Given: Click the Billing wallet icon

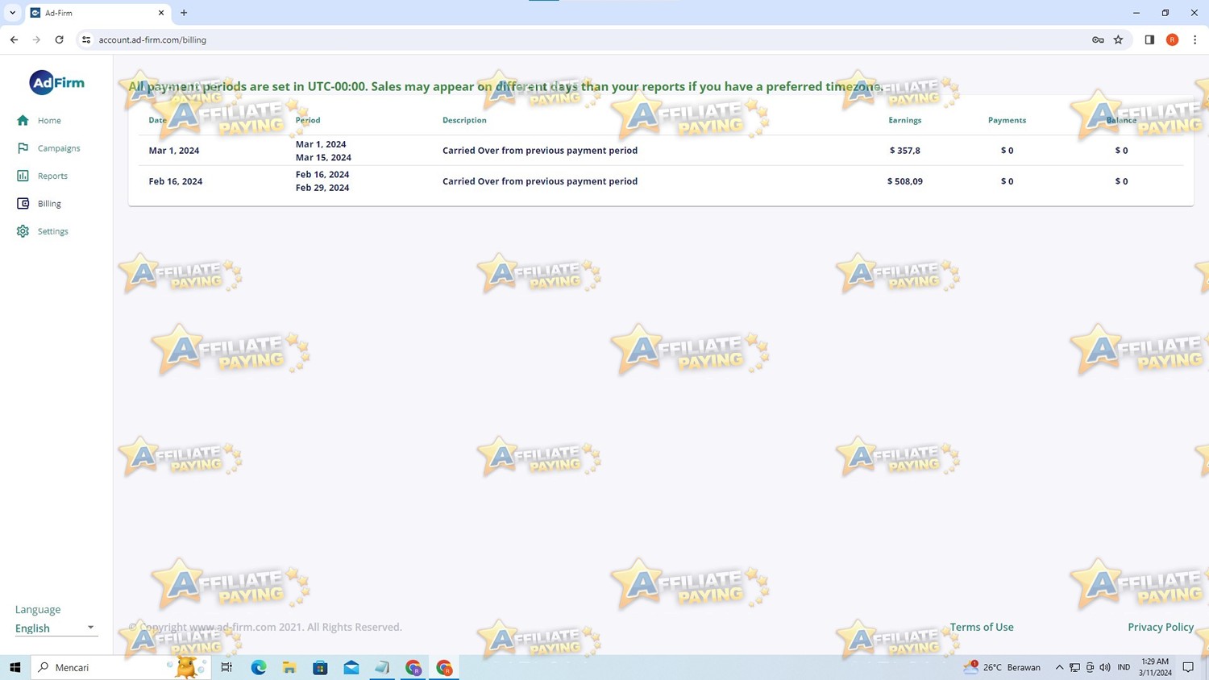Looking at the screenshot, I should click(x=23, y=204).
